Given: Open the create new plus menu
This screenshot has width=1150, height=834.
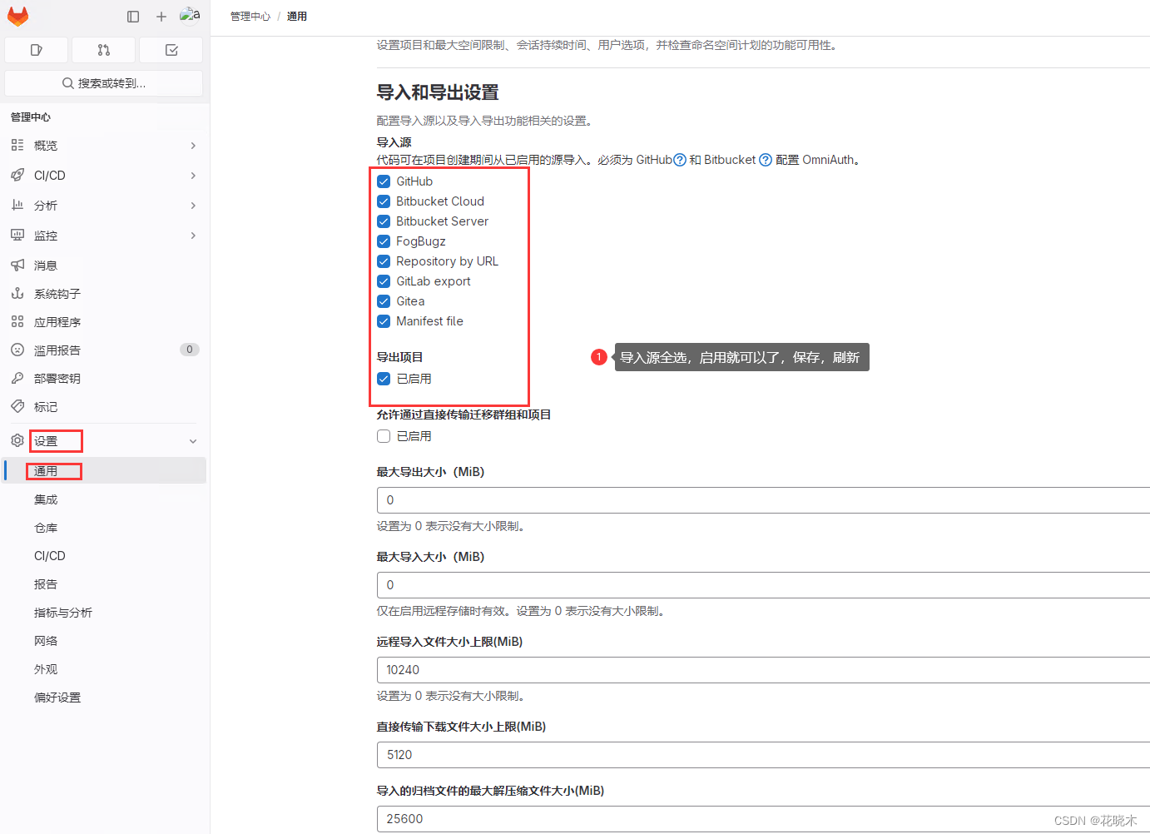Looking at the screenshot, I should point(161,17).
